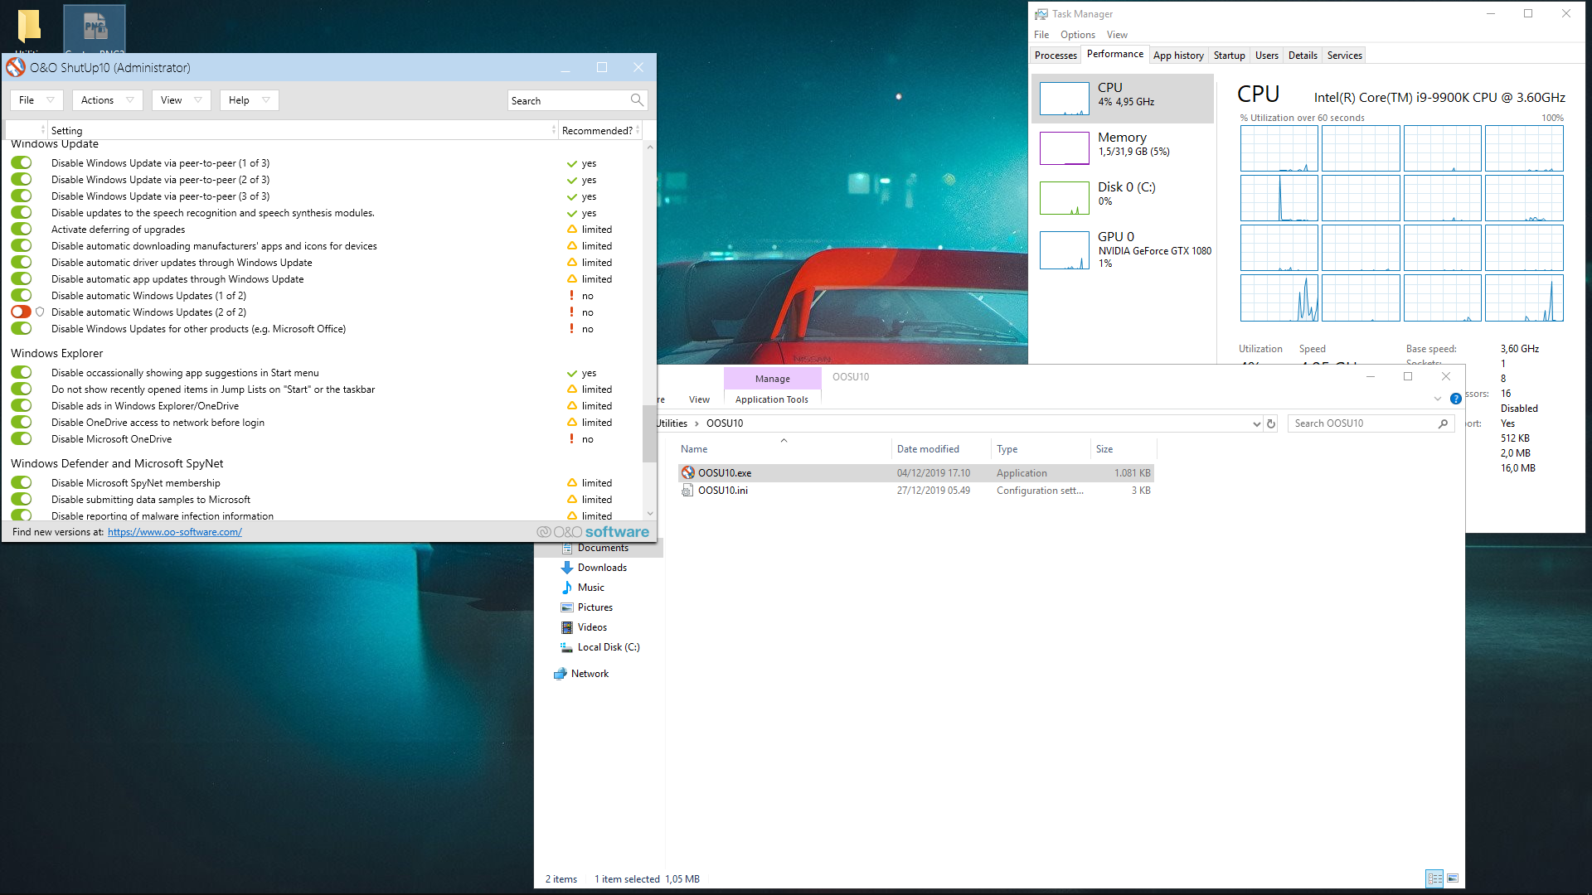Open the View dropdown in ShutUp10

181,100
